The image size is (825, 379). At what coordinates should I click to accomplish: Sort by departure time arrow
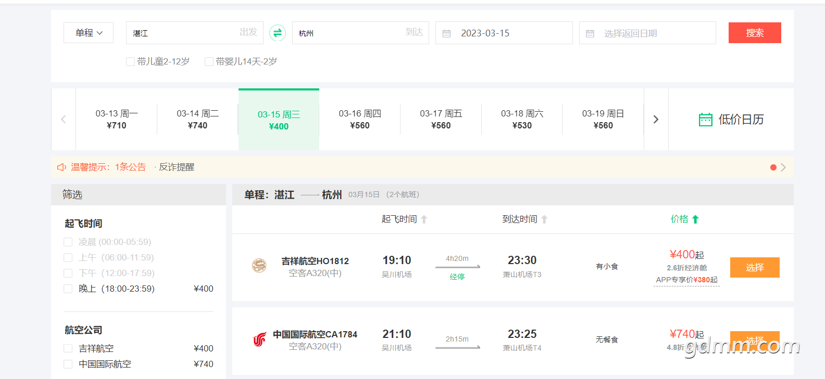pyautogui.click(x=424, y=219)
